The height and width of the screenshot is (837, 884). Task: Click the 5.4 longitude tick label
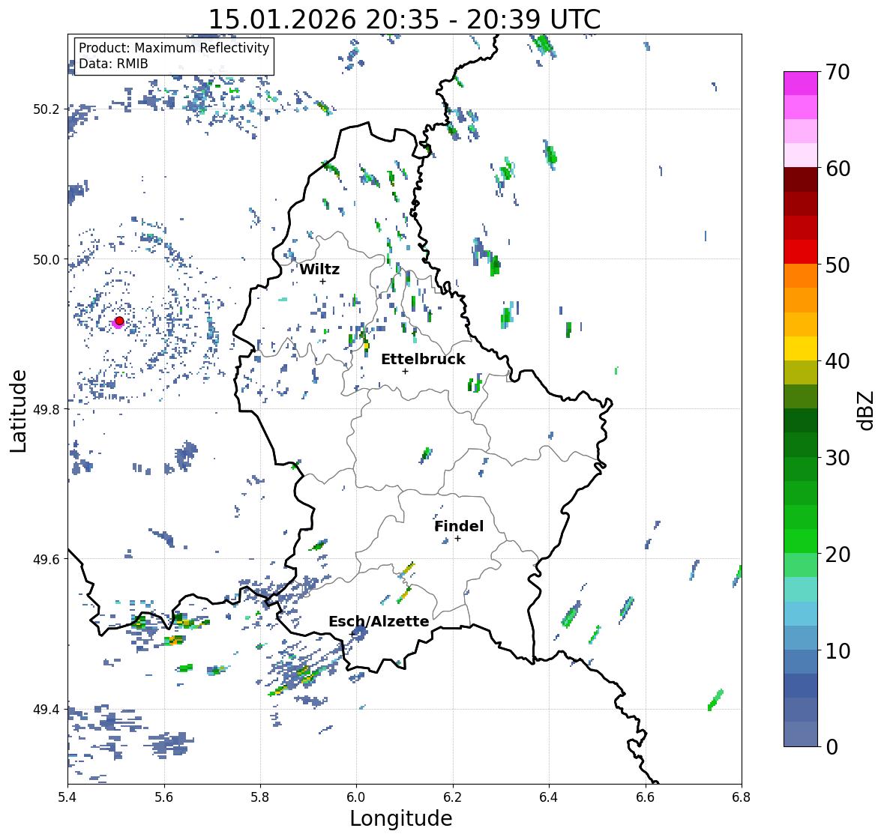(67, 797)
